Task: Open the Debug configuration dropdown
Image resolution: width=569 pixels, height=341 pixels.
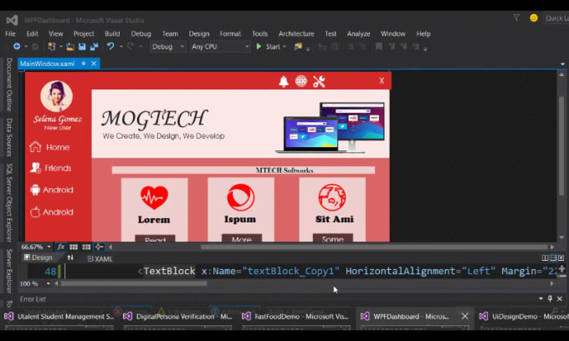Action: coord(167,46)
